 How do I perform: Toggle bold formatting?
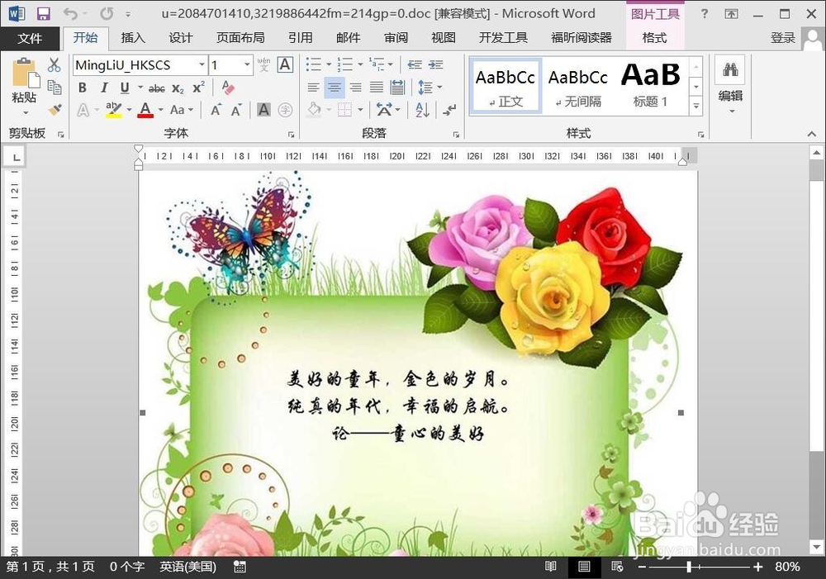82,88
